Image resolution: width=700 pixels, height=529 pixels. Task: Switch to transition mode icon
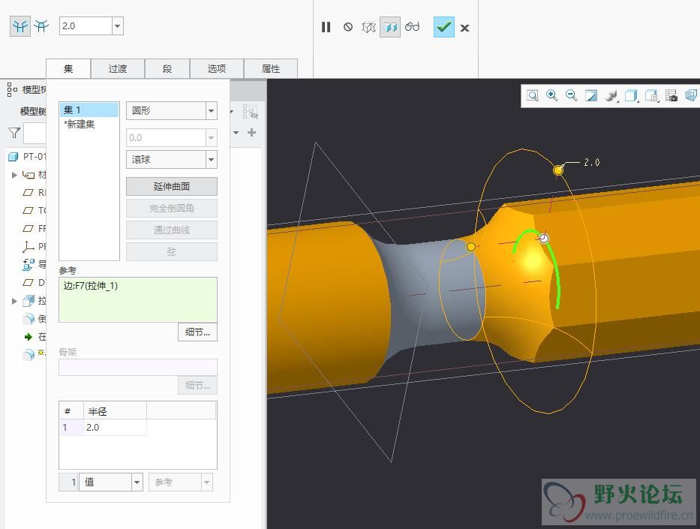tap(41, 26)
